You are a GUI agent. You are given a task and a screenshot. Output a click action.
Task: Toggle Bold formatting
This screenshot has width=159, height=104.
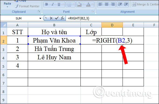tap(46, 4)
